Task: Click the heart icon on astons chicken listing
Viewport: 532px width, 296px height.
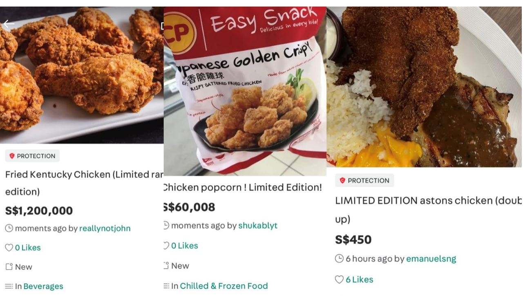Action: [339, 280]
